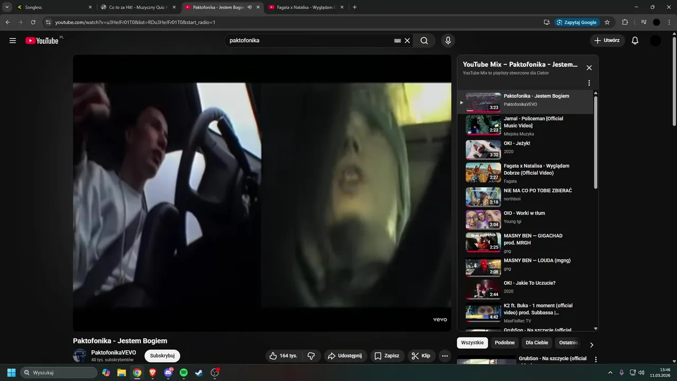Open the YouTube account avatar menu
Image resolution: width=677 pixels, height=381 pixels.
pos(655,41)
